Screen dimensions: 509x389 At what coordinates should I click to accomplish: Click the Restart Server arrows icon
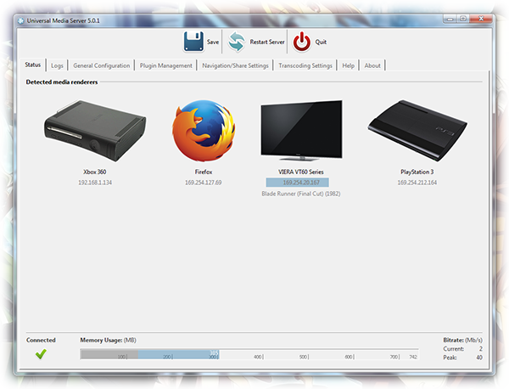tap(236, 42)
